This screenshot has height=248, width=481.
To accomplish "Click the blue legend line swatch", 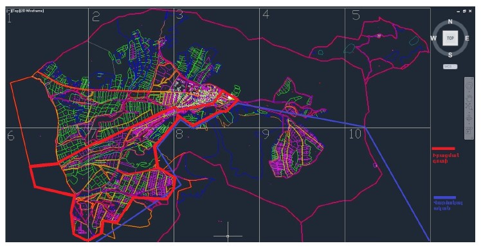I will (444, 197).
